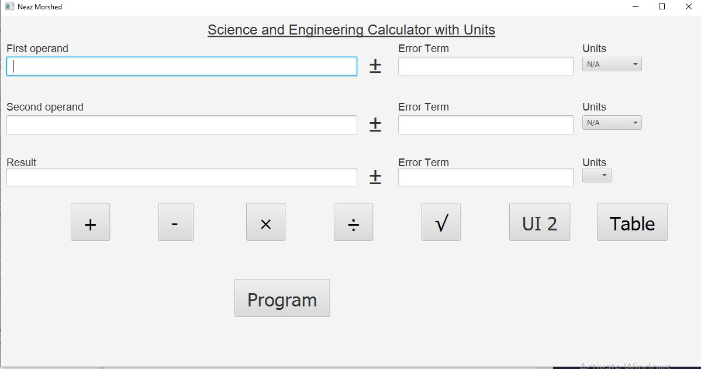The height and width of the screenshot is (369, 701).
Task: Click the plus addition operator button
Action: pos(90,222)
